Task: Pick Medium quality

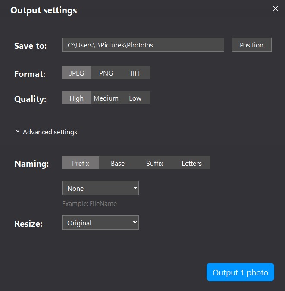Action: 106,98
